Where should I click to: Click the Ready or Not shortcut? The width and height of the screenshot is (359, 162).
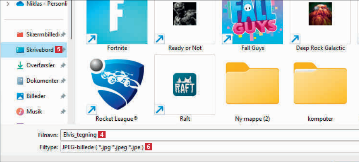pyautogui.click(x=185, y=22)
